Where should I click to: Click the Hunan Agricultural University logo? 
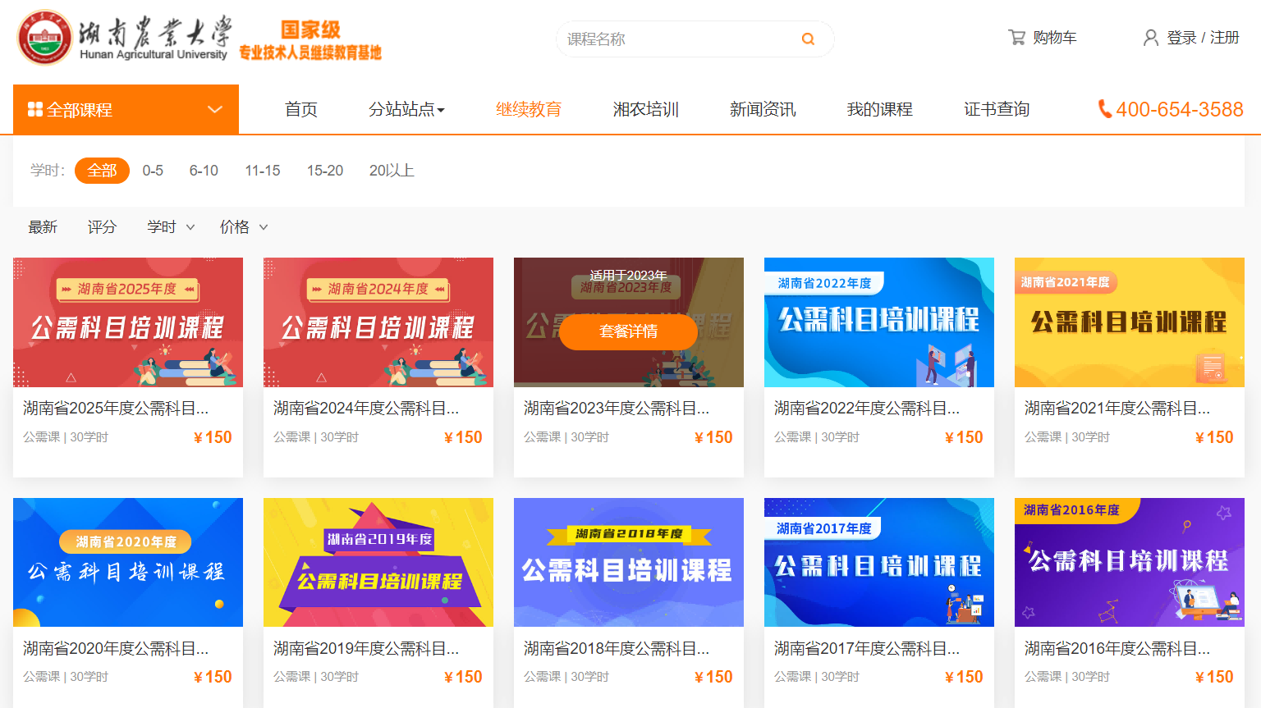point(45,36)
